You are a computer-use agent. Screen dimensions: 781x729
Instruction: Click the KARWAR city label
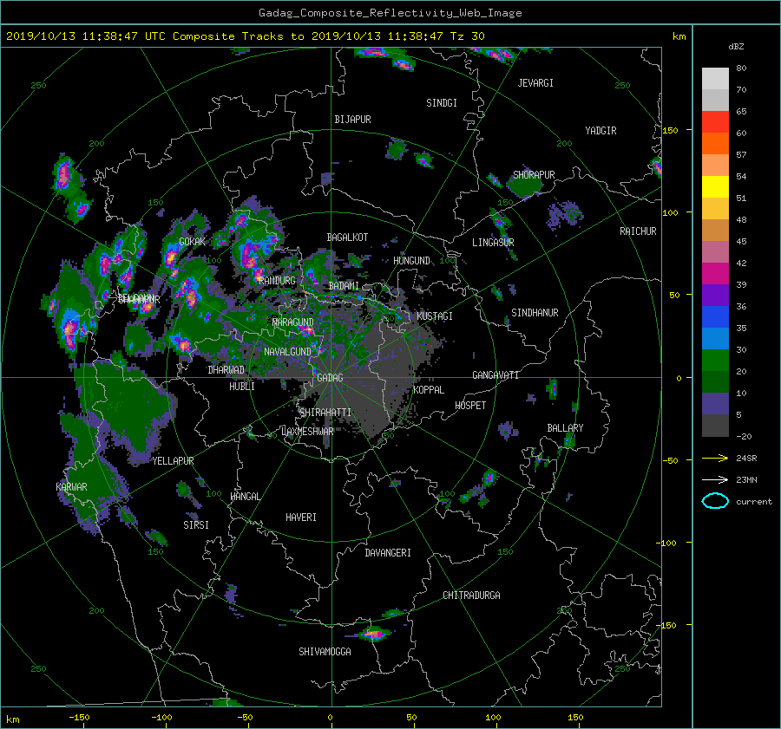point(72,486)
